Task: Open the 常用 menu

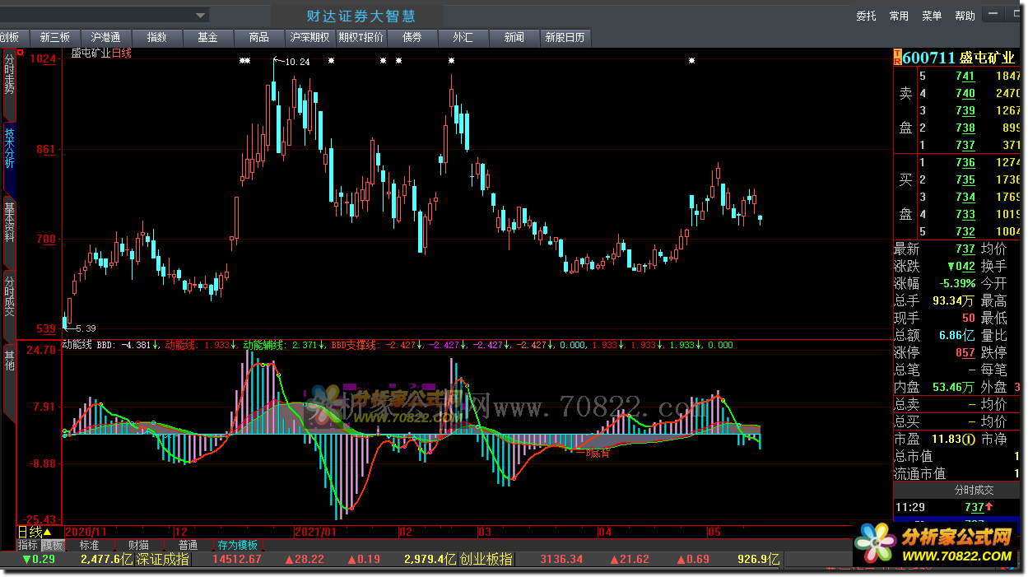Action: pyautogui.click(x=899, y=16)
